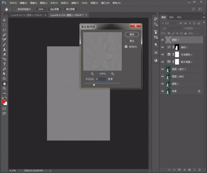The image size is (207, 173).
Task: Open the Layers panel options menu
Action: [x=204, y=17]
